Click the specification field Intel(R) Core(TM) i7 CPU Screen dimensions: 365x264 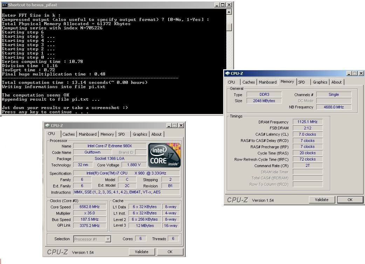[127, 173]
